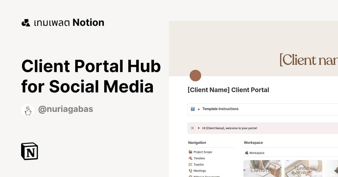Select the Timeline icon in Navigation
Viewport: 338px width, 177px height.
pyautogui.click(x=190, y=158)
